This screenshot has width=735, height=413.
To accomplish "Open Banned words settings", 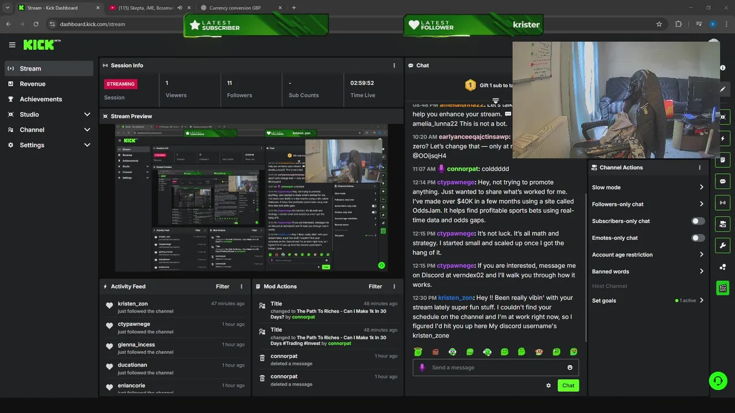I will 648,271.
